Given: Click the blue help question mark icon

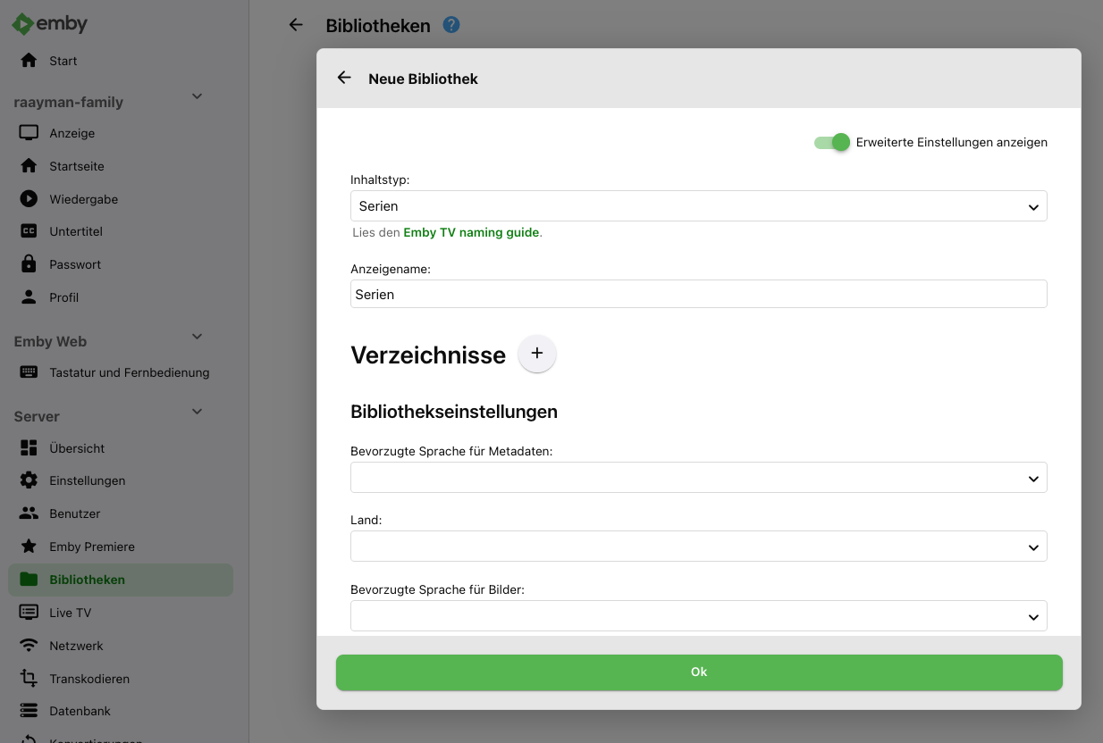Looking at the screenshot, I should pos(451,25).
